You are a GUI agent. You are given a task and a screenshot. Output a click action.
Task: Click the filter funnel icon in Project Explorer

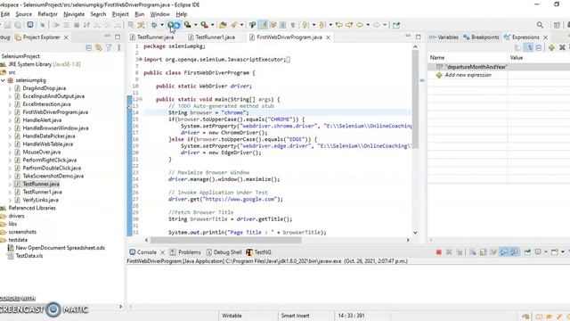click(x=109, y=47)
